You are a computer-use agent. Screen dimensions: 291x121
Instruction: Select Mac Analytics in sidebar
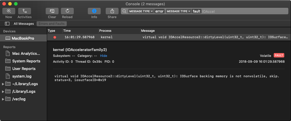coord(26,54)
